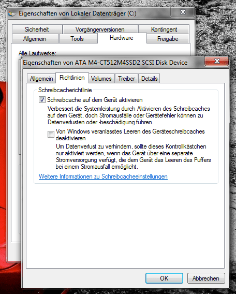The image size is (236, 294).
Task: Close the ATA M4-CT512M4SSD2 device properties dialog
Action: coord(217,61)
